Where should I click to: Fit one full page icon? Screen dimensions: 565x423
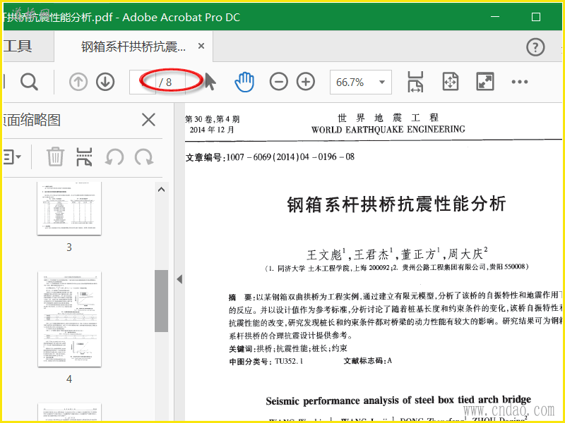(x=451, y=82)
